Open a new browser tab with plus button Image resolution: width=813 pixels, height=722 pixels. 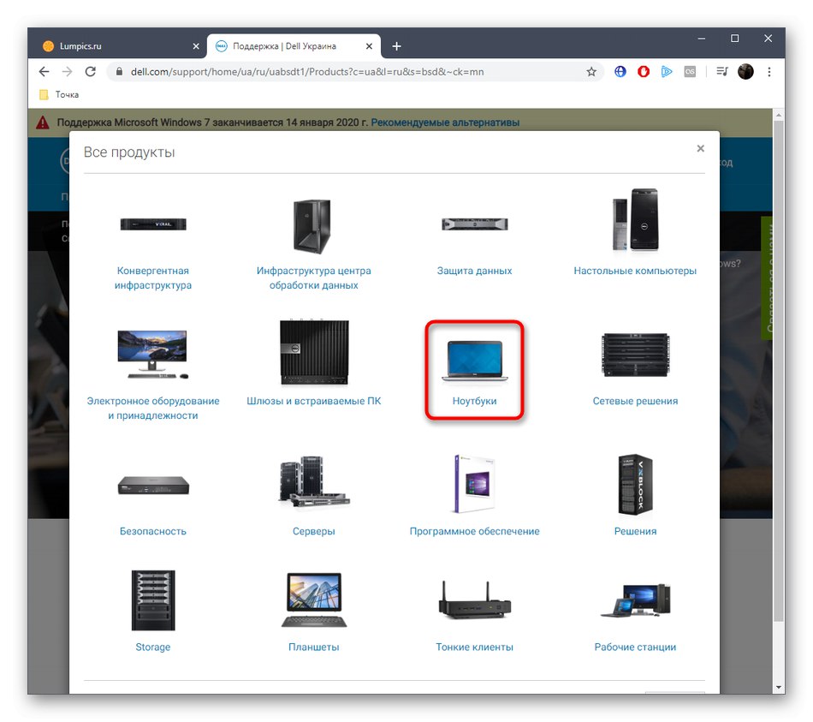[x=396, y=45]
